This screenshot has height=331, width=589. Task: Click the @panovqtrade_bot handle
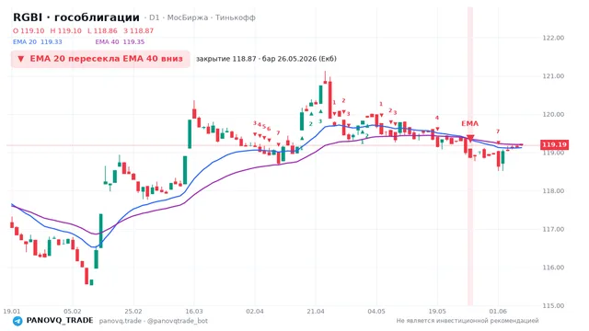click(178, 321)
